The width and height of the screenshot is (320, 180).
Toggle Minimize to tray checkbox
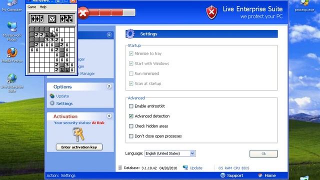(x=131, y=53)
